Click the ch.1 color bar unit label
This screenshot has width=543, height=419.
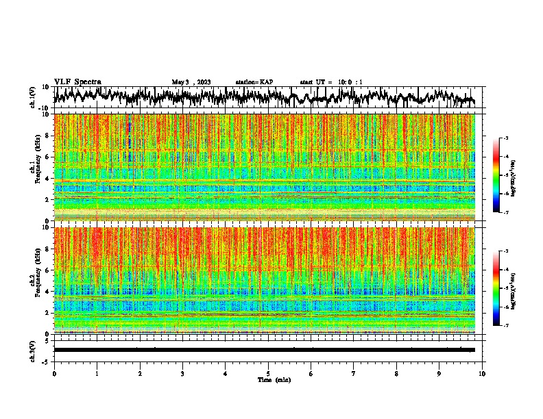pos(513,179)
